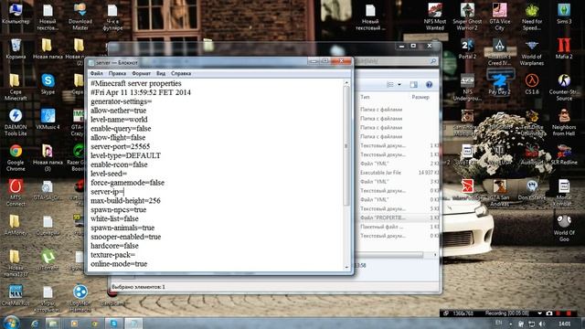Select the NFS Underground desktop icon
Viewport: 585px width, 329px height.
click(467, 88)
